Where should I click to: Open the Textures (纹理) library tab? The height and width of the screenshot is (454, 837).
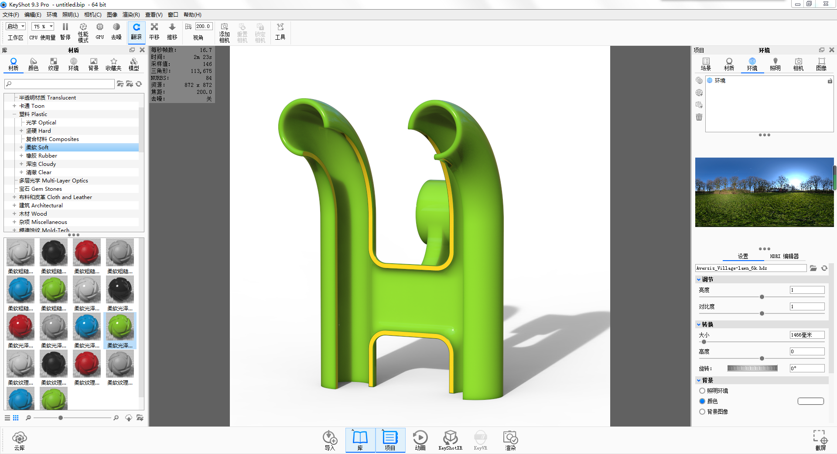[x=54, y=64]
